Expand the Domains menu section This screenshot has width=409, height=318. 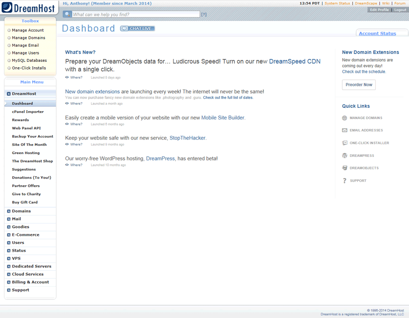pyautogui.click(x=9, y=211)
